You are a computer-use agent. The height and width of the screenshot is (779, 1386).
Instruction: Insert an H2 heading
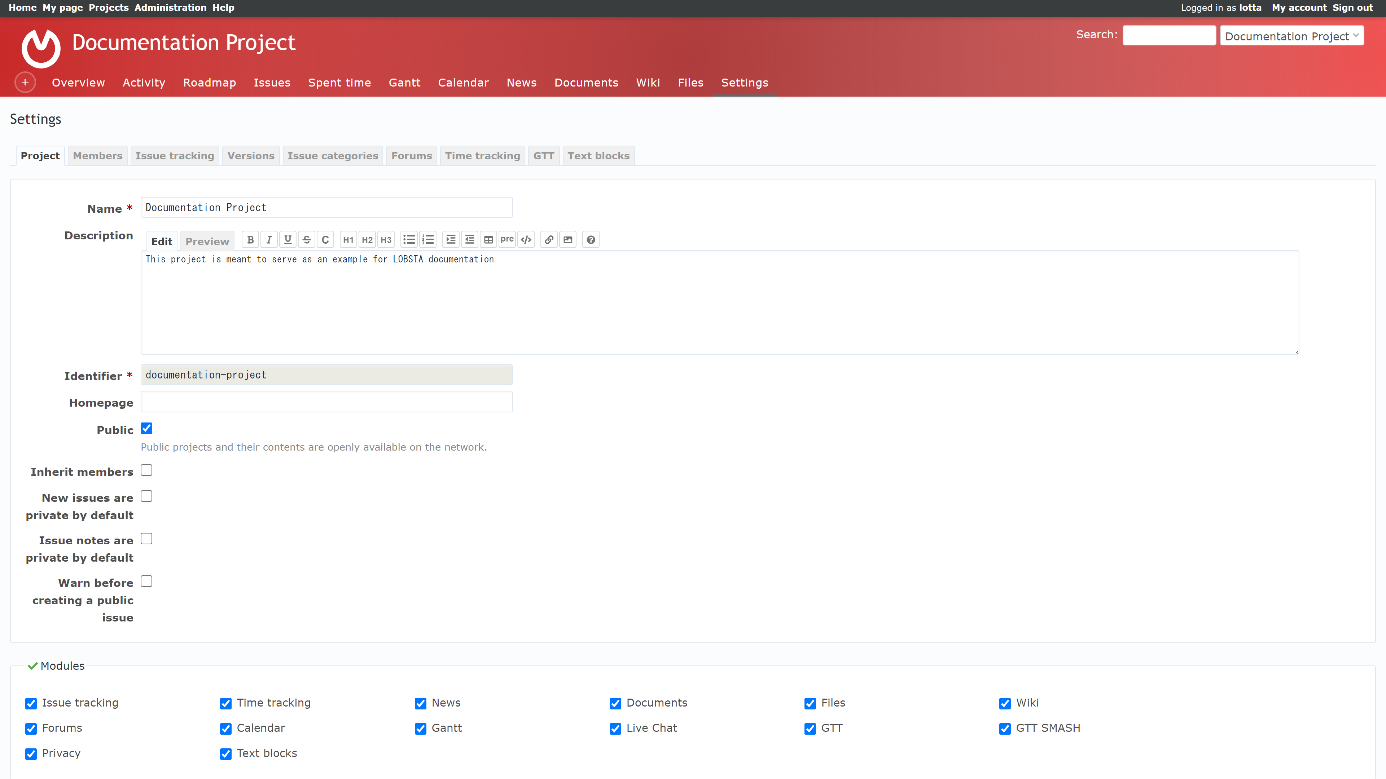click(368, 240)
